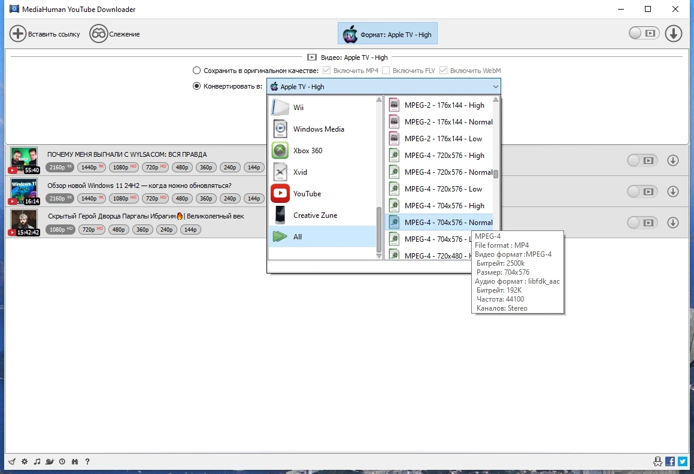The image size is (694, 474).
Task: Click the category list scroll down arrow
Action: pos(379,256)
